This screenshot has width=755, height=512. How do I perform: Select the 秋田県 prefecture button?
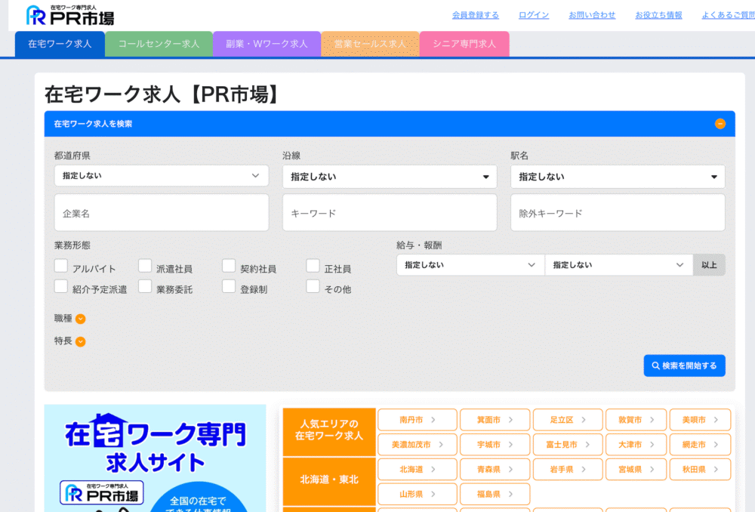(x=700, y=470)
